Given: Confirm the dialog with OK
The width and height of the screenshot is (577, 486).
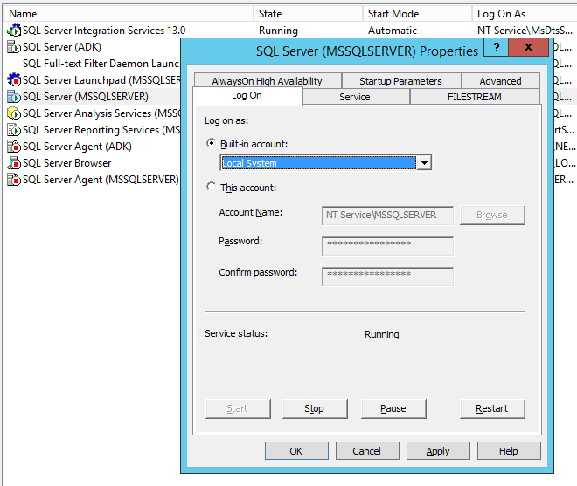Looking at the screenshot, I should pos(296,451).
